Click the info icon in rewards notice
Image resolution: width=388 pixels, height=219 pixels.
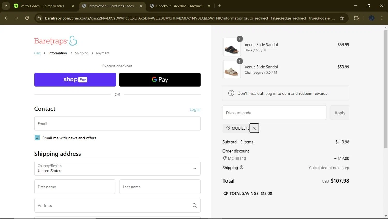tap(231, 93)
